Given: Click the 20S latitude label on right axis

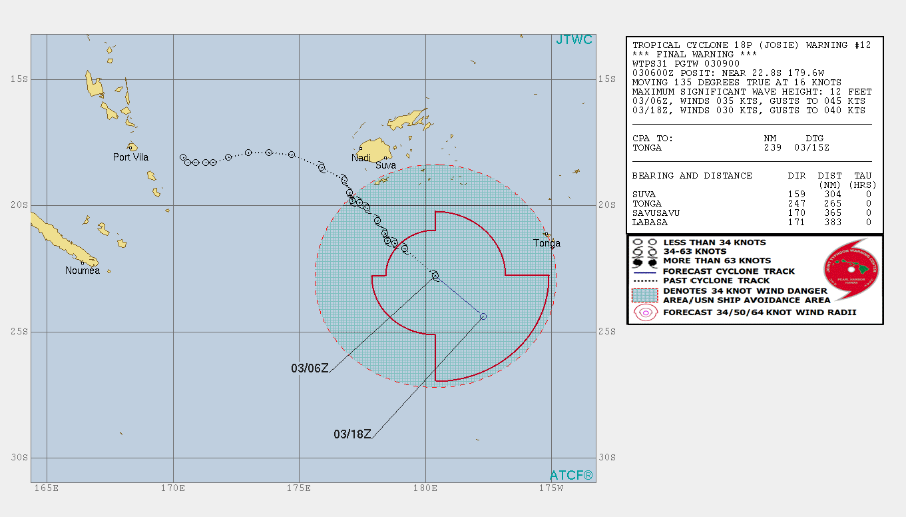Looking at the screenshot, I should point(607,205).
